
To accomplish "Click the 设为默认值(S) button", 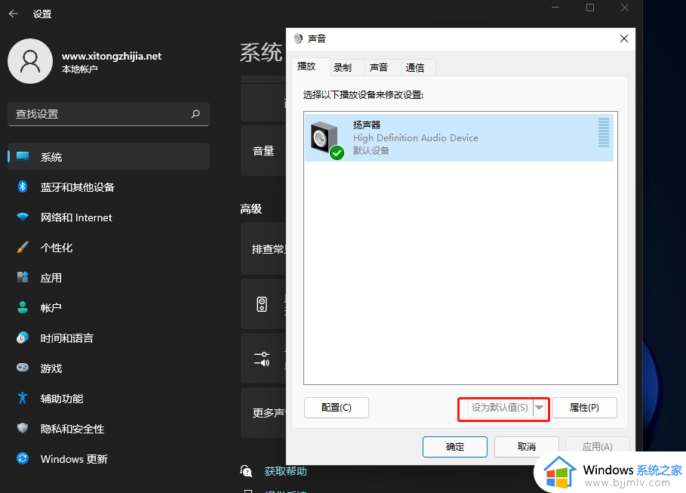I will click(500, 408).
